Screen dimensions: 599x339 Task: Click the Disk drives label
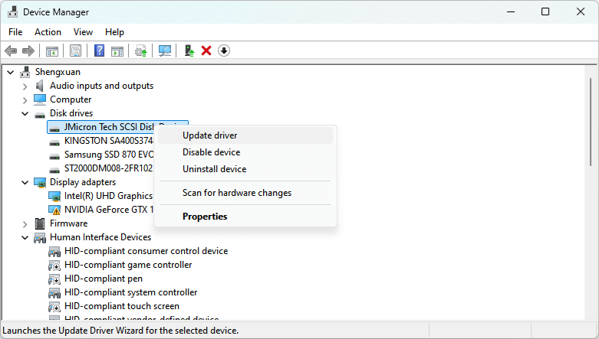click(71, 113)
